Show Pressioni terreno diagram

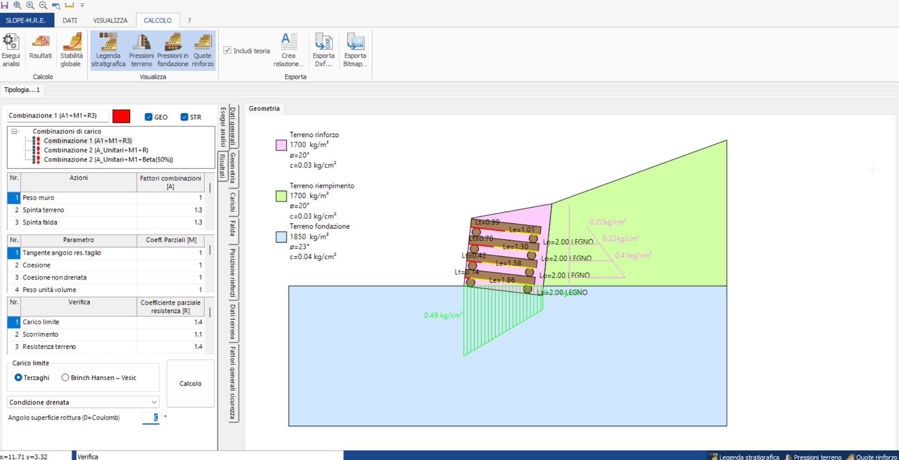(x=141, y=42)
